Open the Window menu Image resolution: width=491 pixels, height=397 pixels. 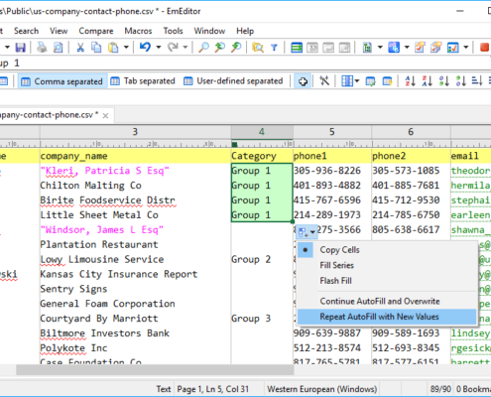[209, 31]
